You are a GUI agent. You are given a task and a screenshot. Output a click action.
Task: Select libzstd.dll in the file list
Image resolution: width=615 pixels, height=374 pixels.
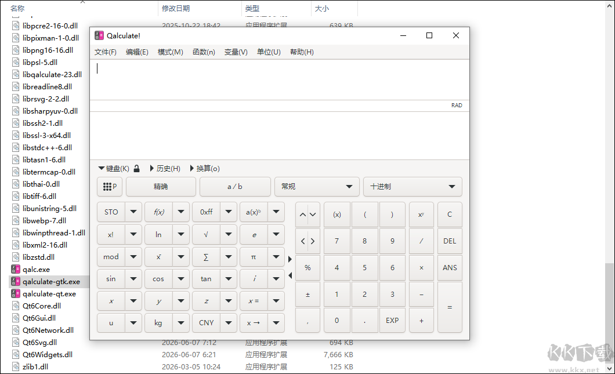coord(38,257)
